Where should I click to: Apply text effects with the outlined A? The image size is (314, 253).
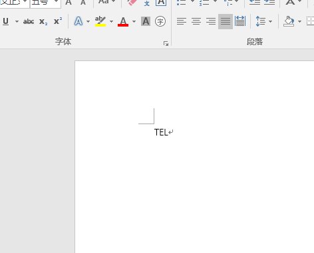78,21
